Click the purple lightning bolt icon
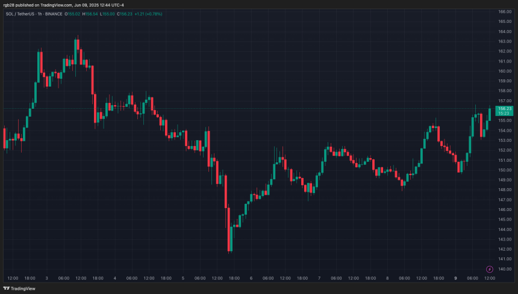Screen dimensions: 518x294 (489, 268)
